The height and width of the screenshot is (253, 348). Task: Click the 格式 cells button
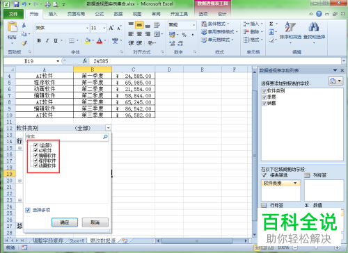tap(253, 40)
